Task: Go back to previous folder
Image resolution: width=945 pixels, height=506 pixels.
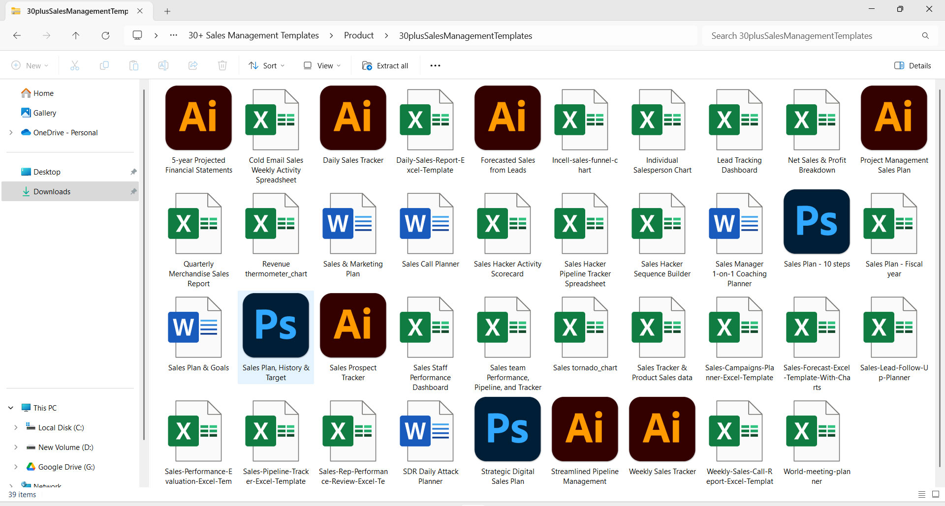Action: (17, 35)
